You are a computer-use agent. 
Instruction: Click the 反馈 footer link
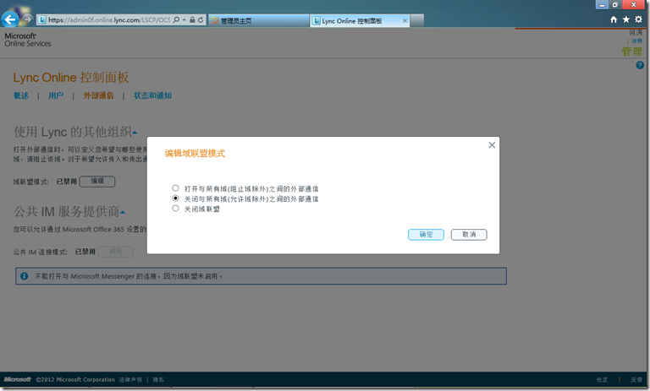click(636, 379)
